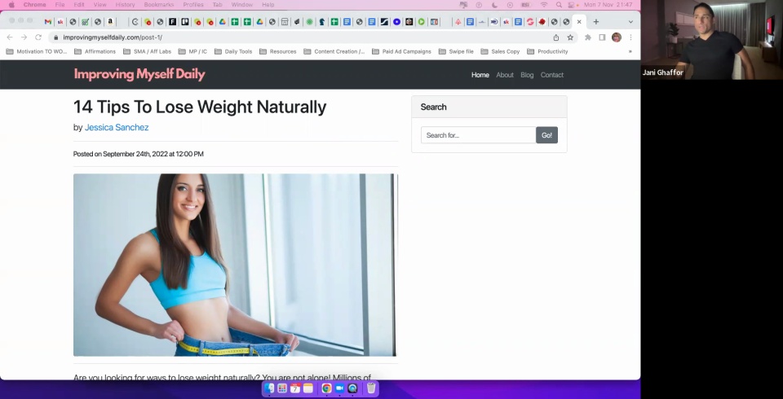Close the active tab with its X

(579, 22)
